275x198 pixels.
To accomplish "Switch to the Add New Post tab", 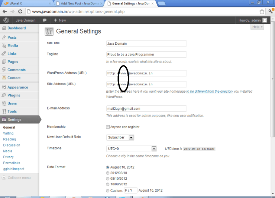I will [x=80, y=3].
